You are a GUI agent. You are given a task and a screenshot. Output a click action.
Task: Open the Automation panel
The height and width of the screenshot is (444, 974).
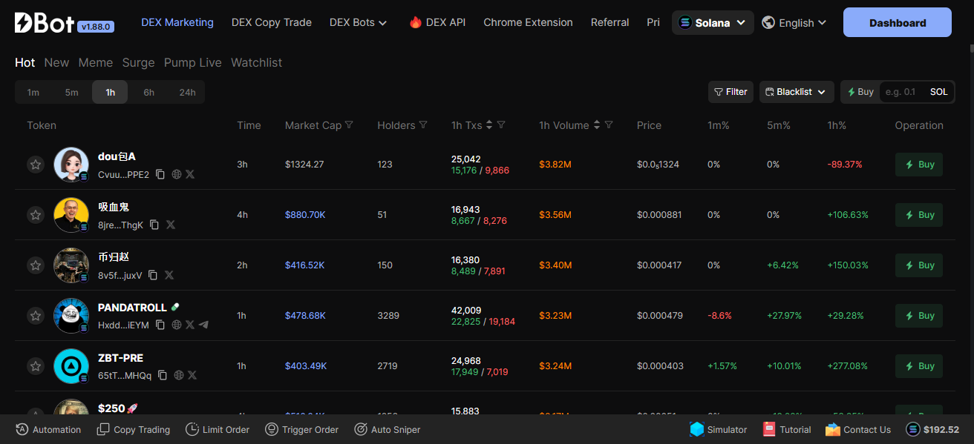(48, 429)
